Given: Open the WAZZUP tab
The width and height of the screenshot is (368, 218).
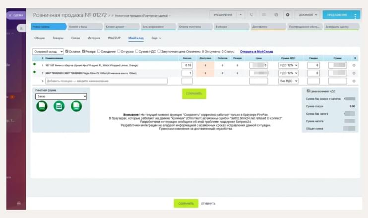Looking at the screenshot, I should [x=114, y=38].
